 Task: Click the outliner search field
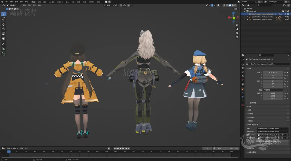[x=264, y=5]
